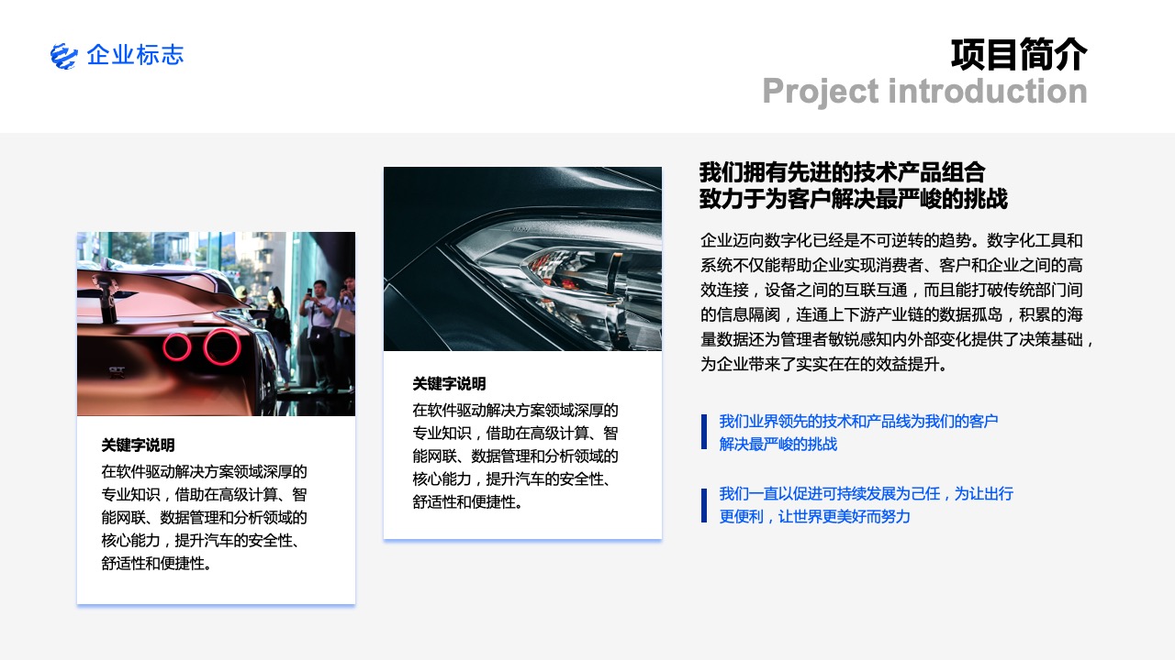The width and height of the screenshot is (1175, 660).
Task: Click the 企业标志 logo text
Action: [x=135, y=55]
